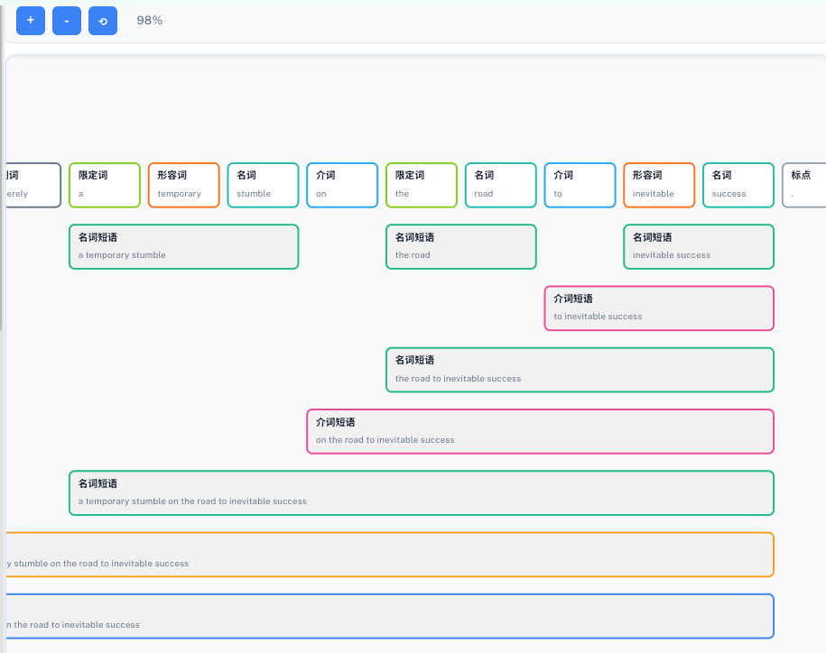Click the 'to inevitable success' prepositional phrase box
This screenshot has height=653, width=826.
pyautogui.click(x=659, y=308)
